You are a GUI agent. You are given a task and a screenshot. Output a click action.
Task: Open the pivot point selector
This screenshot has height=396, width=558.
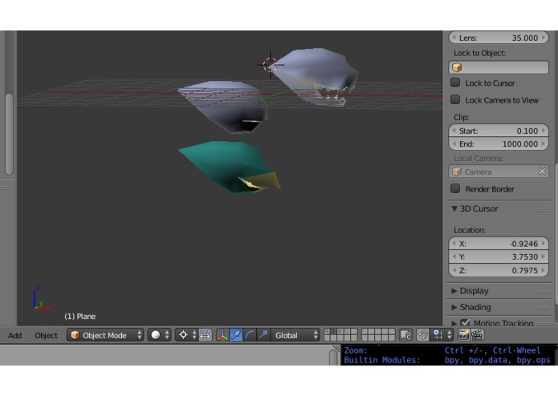(x=186, y=335)
